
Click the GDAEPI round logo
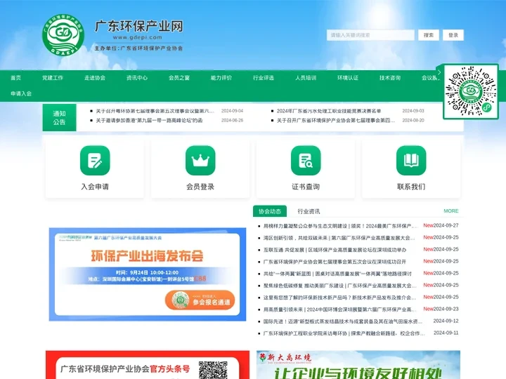[63, 34]
